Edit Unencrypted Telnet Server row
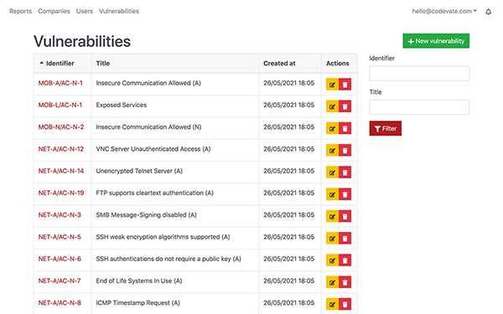This screenshot has width=503, height=314. (332, 172)
